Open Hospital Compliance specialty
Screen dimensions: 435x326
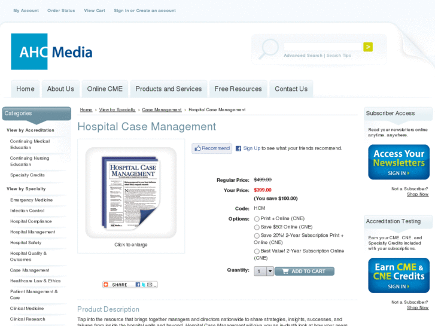pyautogui.click(x=31, y=221)
